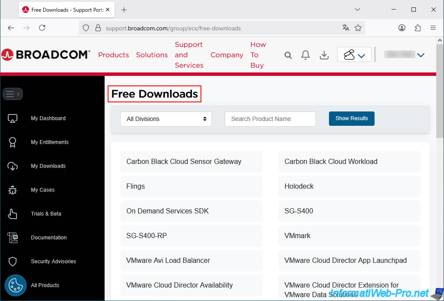
Task: Collapse the sidebar with hamburger toggle
Action: tap(13, 94)
